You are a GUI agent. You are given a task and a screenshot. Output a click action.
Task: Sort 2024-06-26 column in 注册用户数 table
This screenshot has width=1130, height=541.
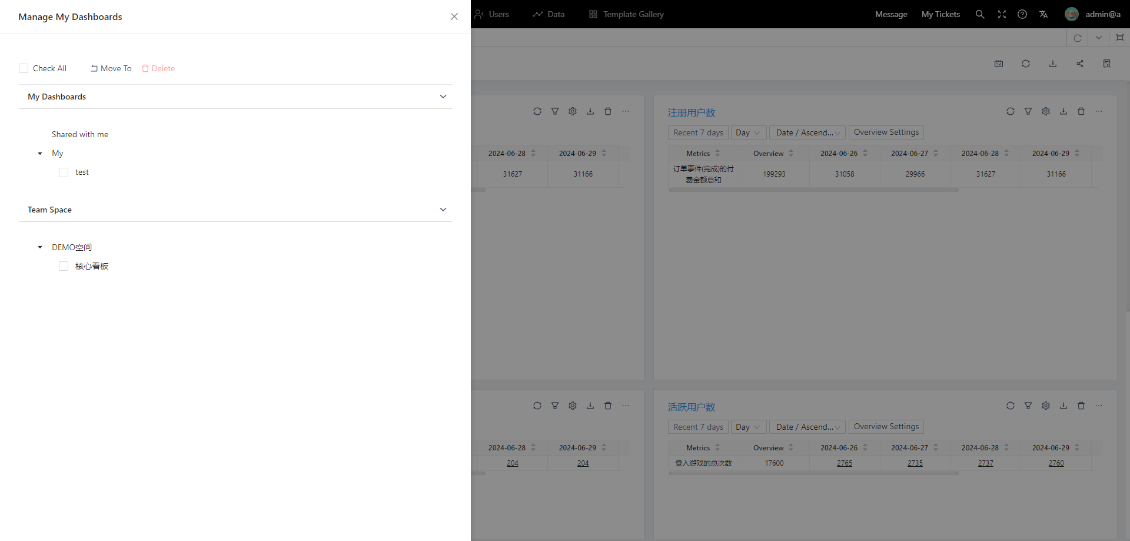865,153
